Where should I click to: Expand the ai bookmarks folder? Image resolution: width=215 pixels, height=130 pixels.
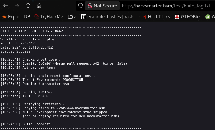click(73, 17)
